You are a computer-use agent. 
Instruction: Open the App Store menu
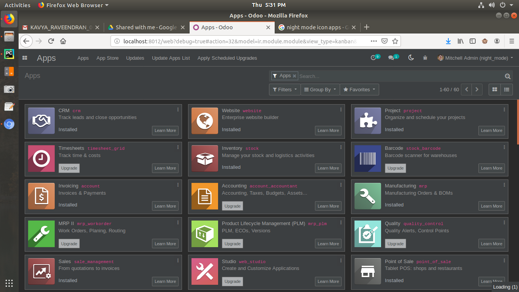coord(108,58)
